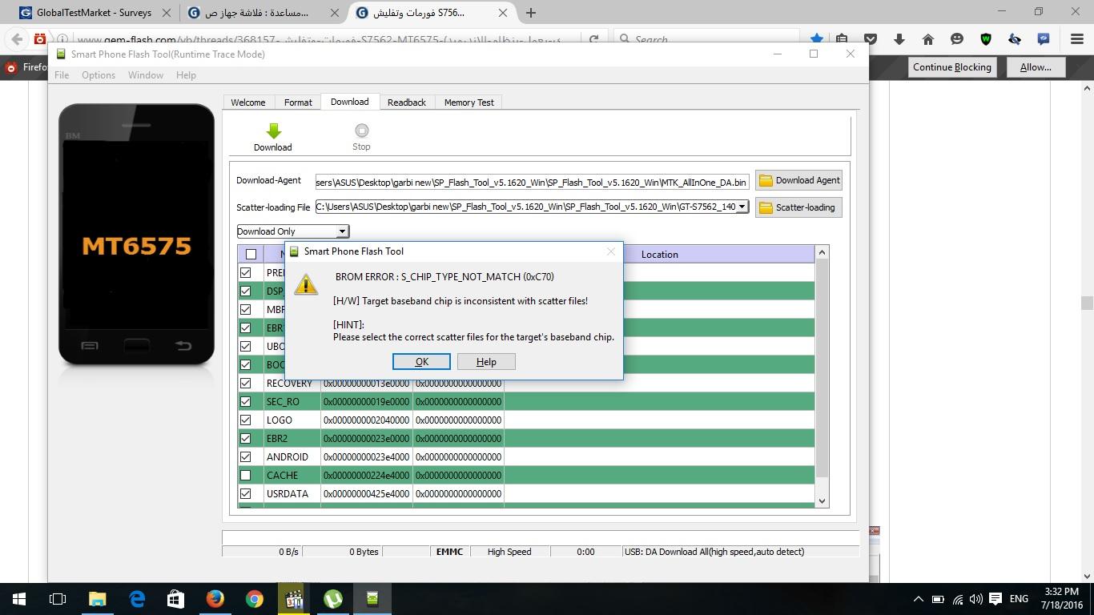Image resolution: width=1094 pixels, height=615 pixels.
Task: Open a new Firefox tab
Action: point(531,13)
